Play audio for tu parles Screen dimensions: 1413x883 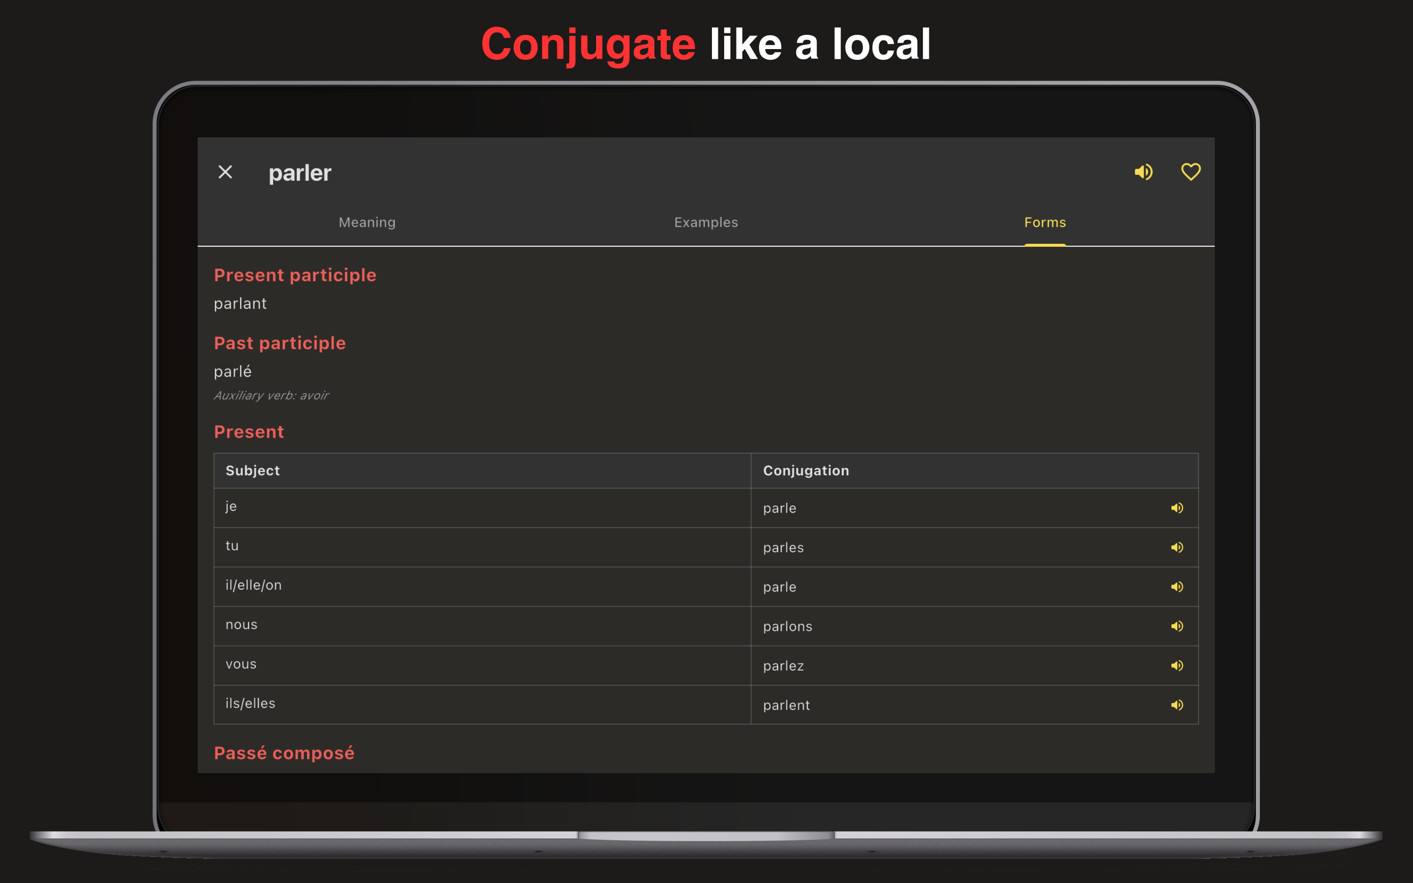click(x=1177, y=547)
